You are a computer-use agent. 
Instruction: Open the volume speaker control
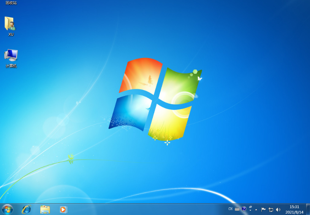(278, 209)
